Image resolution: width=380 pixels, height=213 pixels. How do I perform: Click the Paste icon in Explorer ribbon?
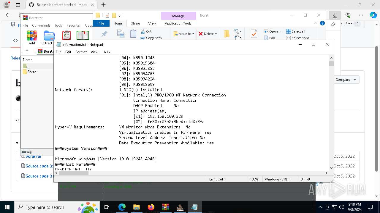coord(133,34)
